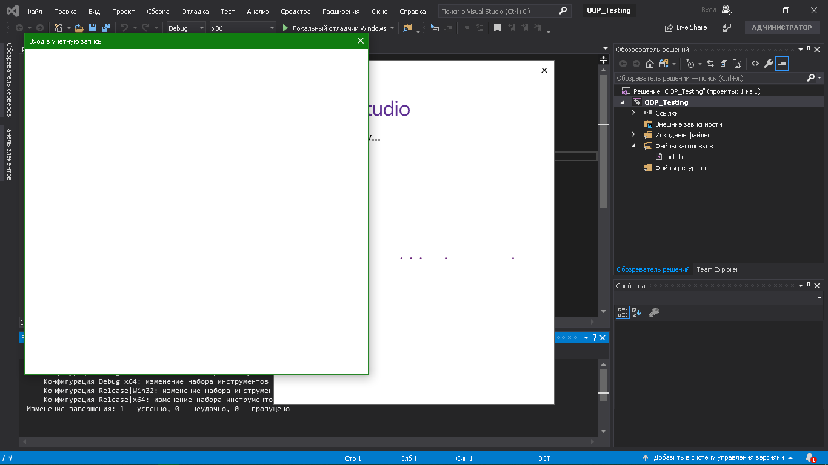Click the Find in Files toolbar icon
The width and height of the screenshot is (828, 465).
[x=407, y=28]
